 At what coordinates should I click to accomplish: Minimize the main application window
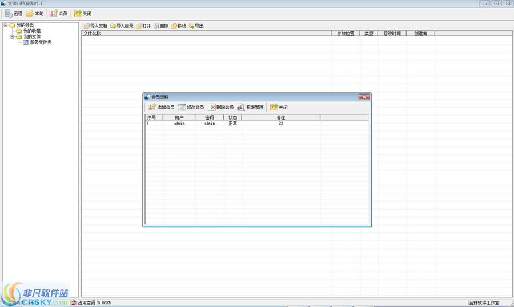click(x=484, y=3)
